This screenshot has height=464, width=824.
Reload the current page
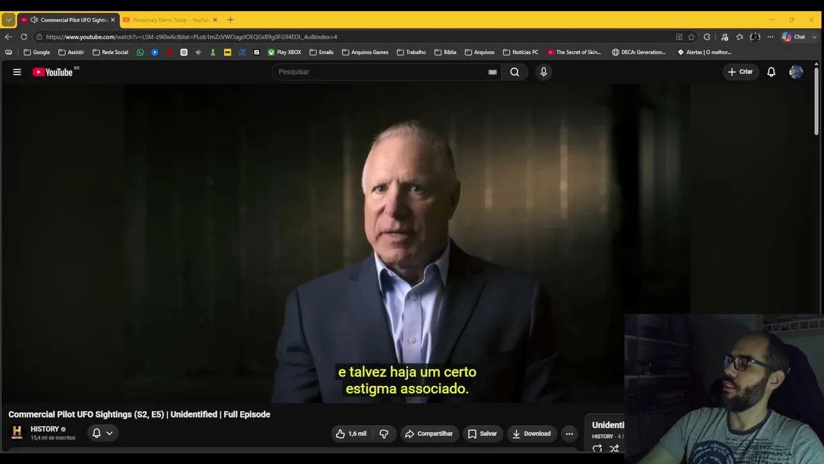(24, 37)
